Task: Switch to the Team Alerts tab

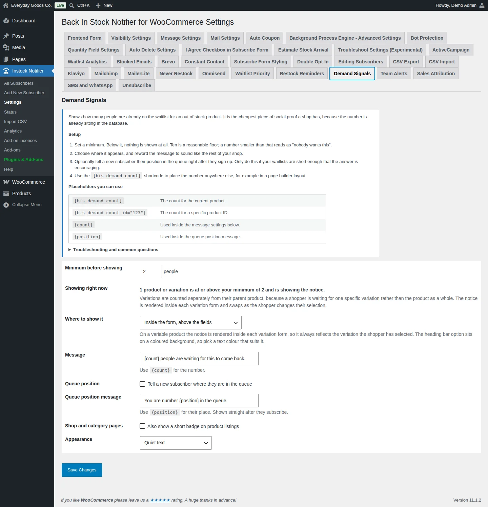Action: (x=394, y=74)
